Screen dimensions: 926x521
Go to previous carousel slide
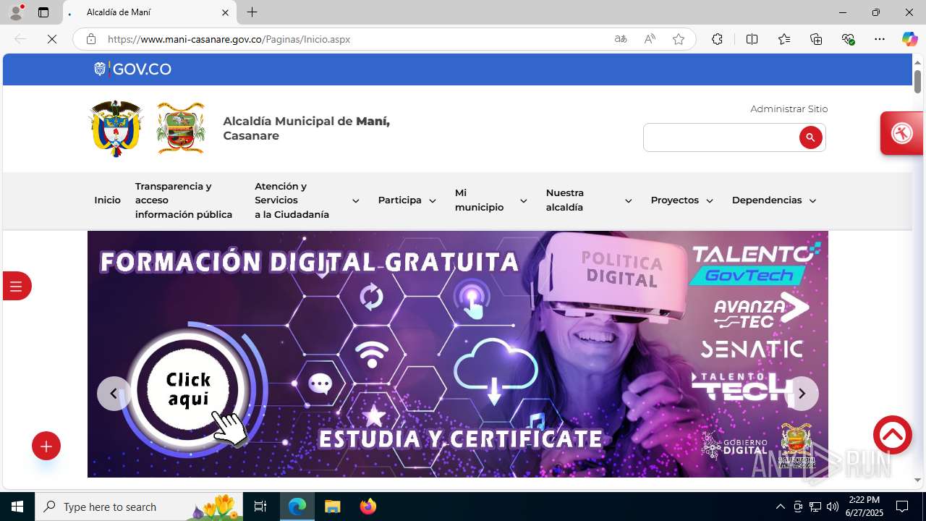click(x=114, y=394)
